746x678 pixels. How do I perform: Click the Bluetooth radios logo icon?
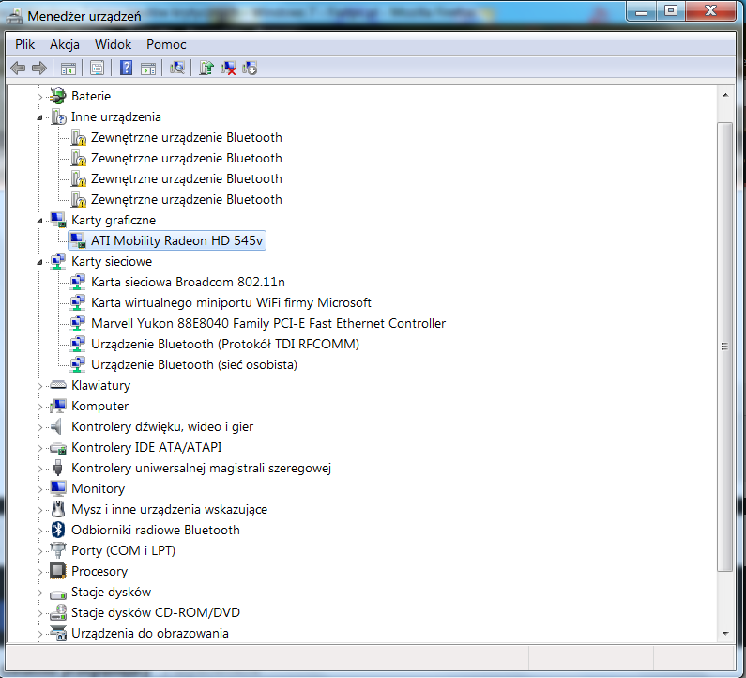(58, 530)
